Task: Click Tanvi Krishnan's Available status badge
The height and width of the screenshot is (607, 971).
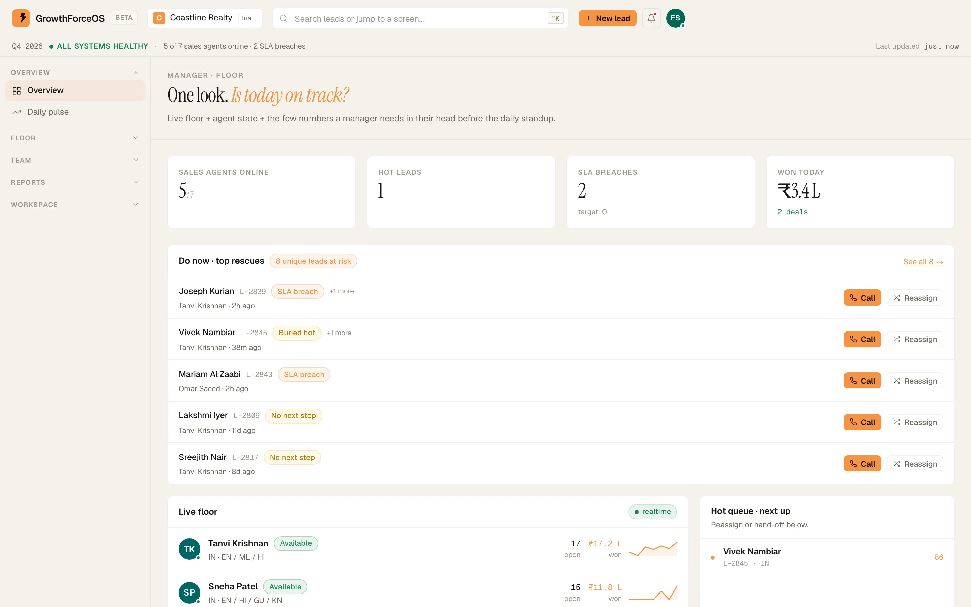Action: click(x=296, y=543)
